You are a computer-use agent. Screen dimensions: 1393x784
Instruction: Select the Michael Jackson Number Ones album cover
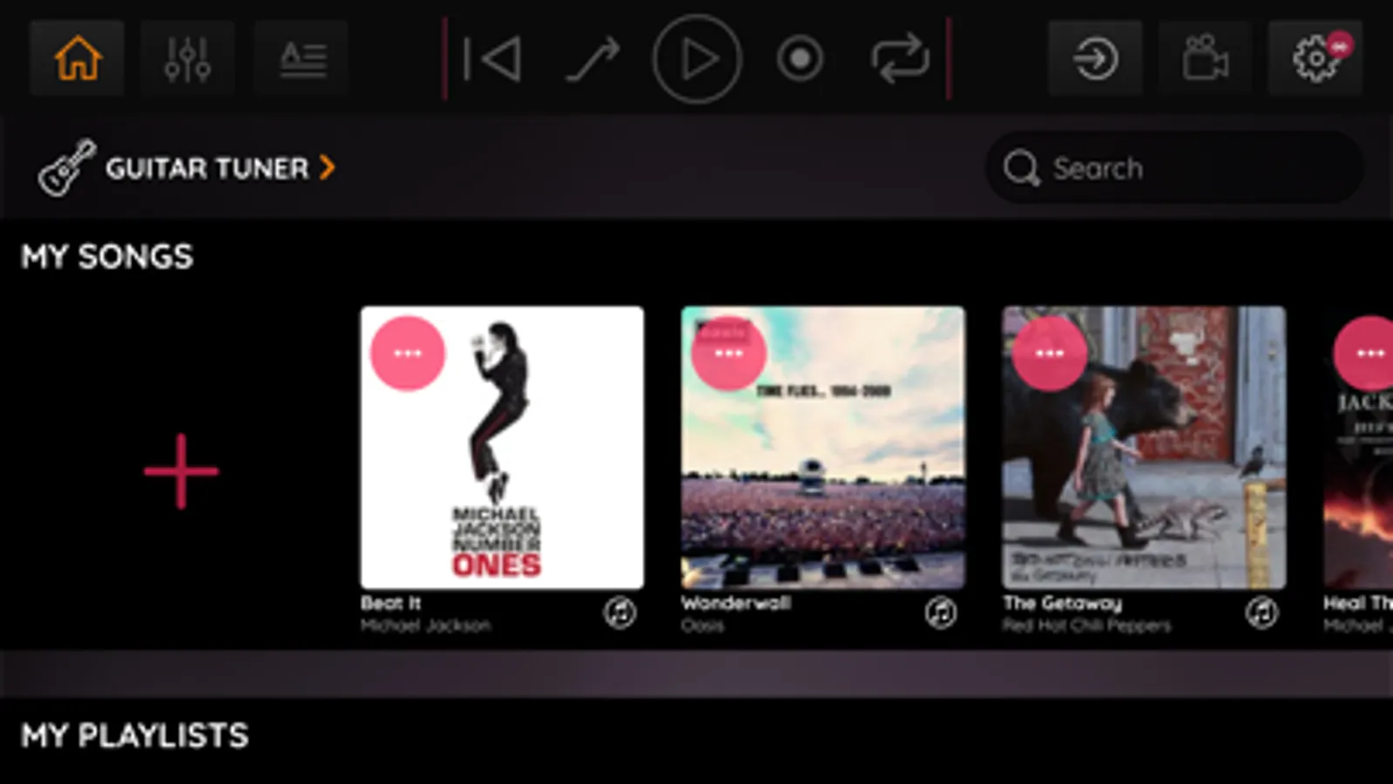pyautogui.click(x=503, y=447)
